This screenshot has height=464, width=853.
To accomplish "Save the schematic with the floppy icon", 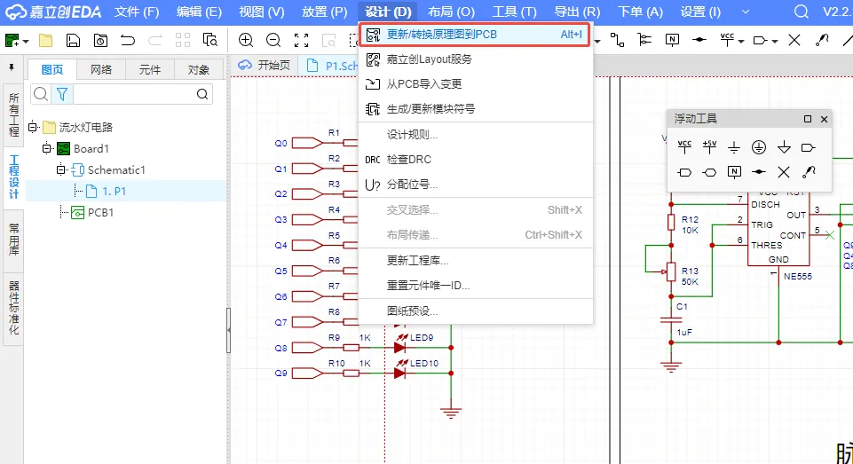I will point(73,40).
